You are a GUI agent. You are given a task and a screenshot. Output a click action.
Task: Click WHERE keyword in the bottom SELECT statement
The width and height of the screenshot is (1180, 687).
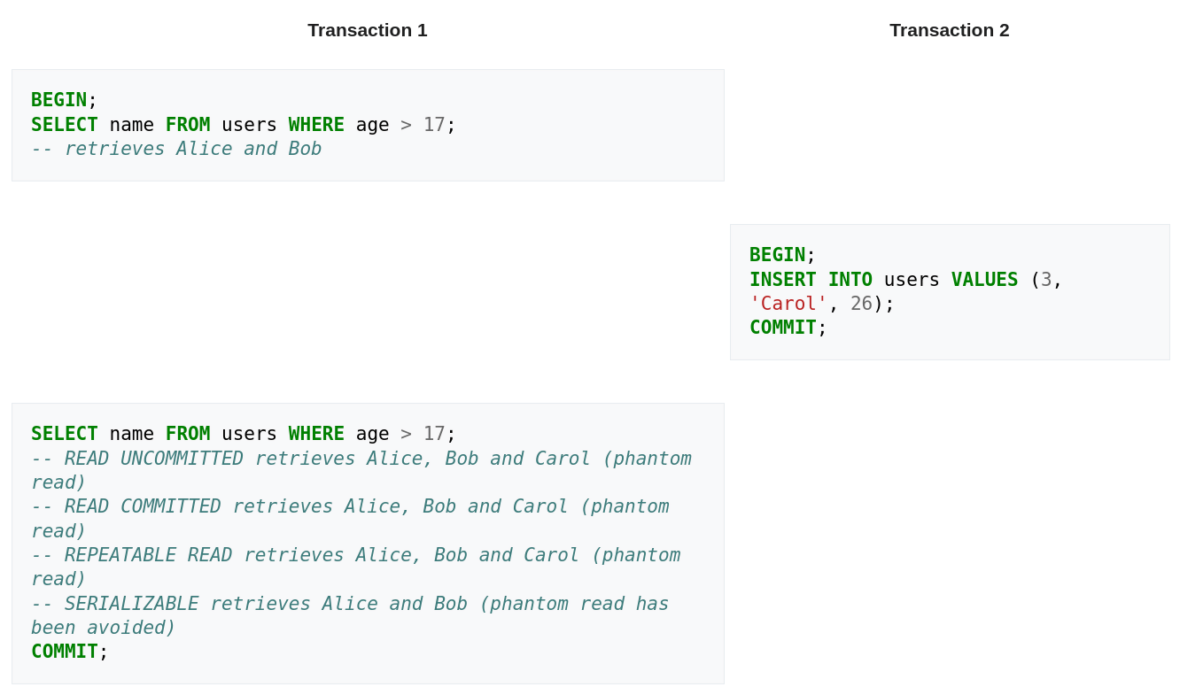316,434
